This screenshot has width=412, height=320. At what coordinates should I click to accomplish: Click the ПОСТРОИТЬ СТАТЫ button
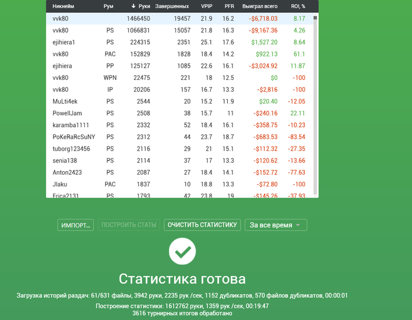pyautogui.click(x=129, y=225)
